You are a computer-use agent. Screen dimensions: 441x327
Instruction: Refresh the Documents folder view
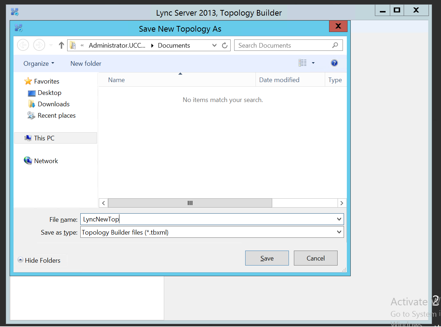pos(225,45)
